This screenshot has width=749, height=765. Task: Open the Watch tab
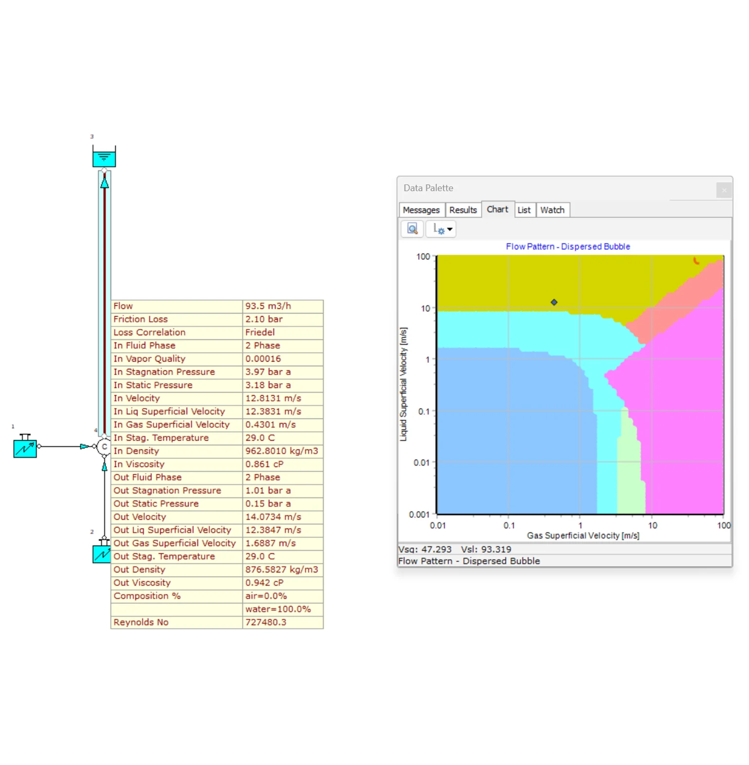[x=552, y=210]
